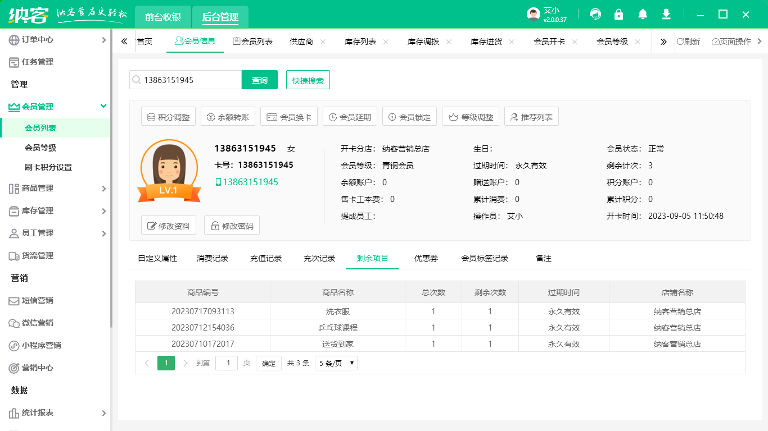Click 等级调整 level adjust button
Image resolution: width=768 pixels, height=431 pixels.
pyautogui.click(x=471, y=117)
